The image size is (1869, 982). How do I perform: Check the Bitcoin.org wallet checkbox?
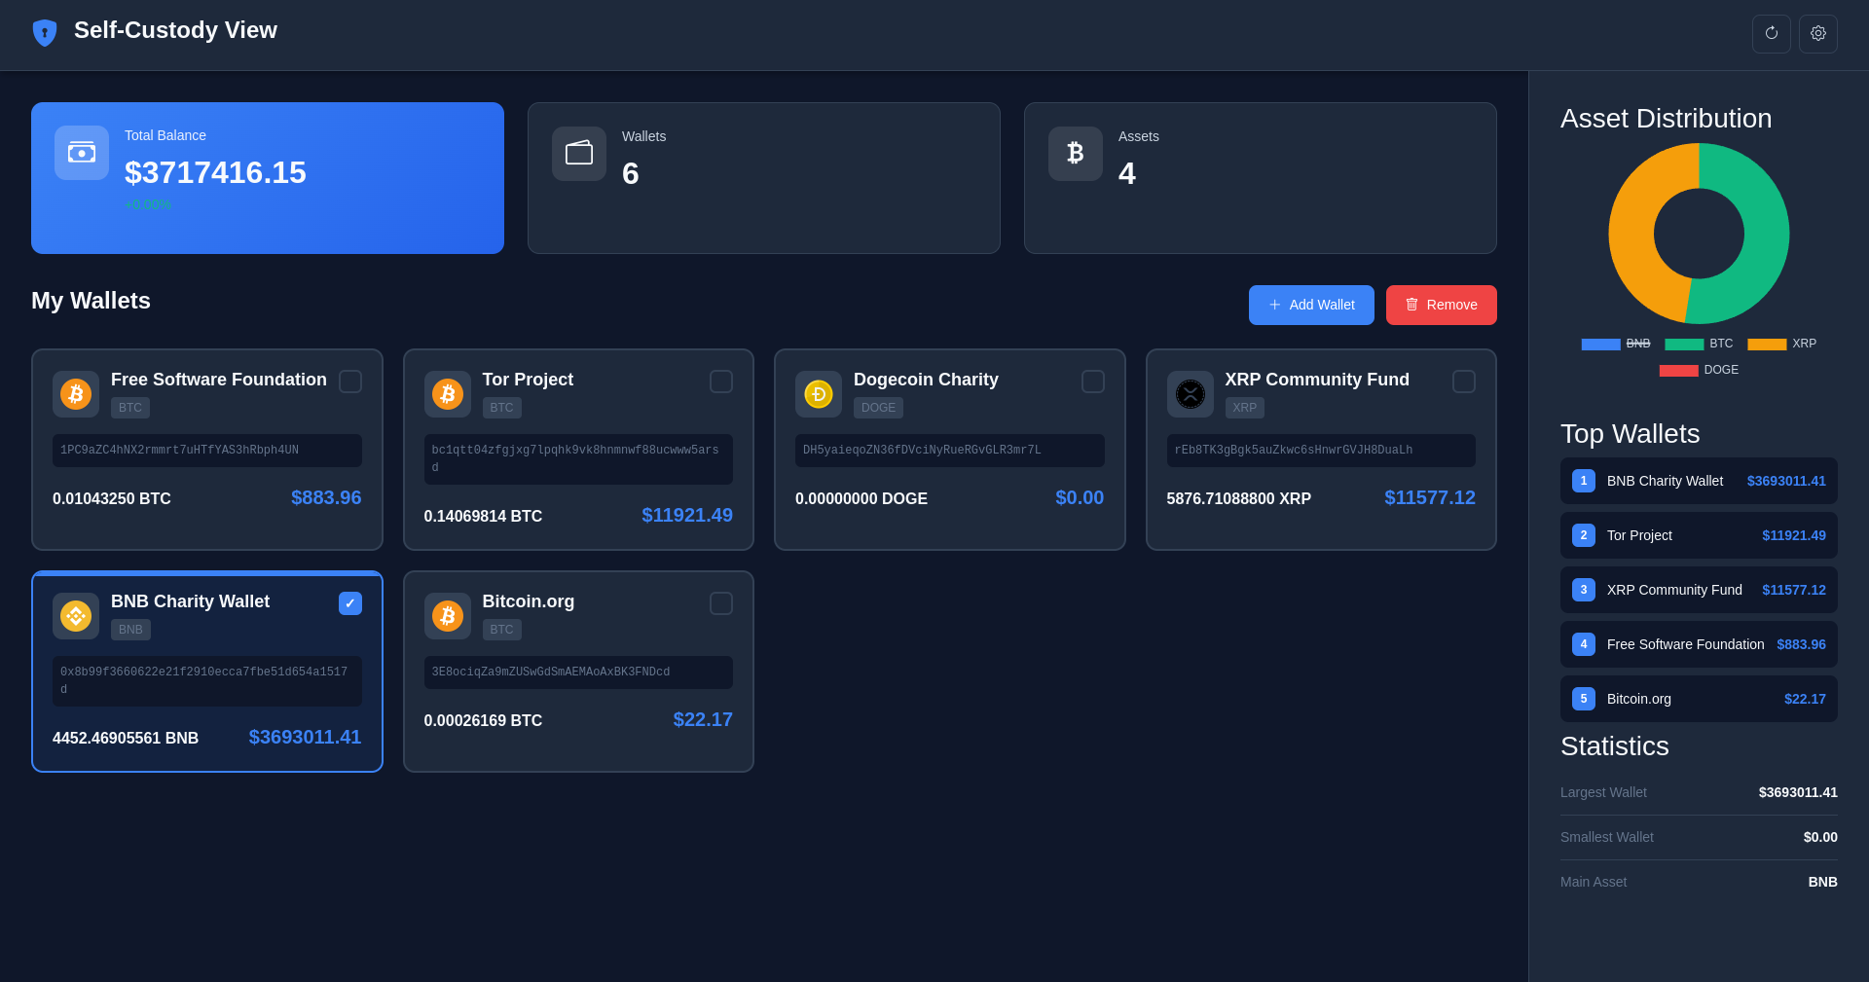pos(721,603)
